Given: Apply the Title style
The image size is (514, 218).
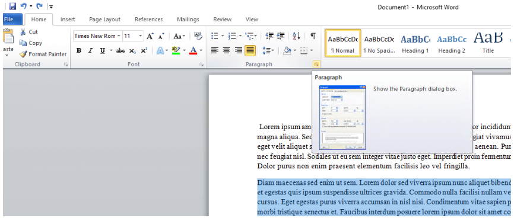Looking at the screenshot, I should (488, 43).
